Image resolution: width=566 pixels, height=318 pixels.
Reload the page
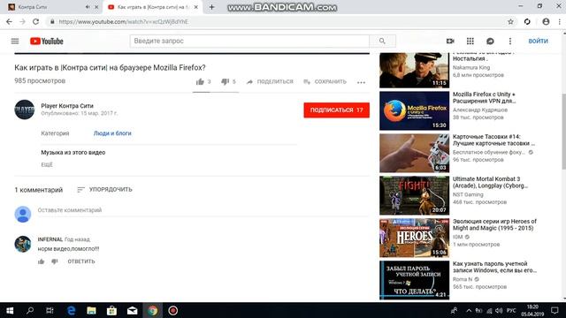coord(35,21)
